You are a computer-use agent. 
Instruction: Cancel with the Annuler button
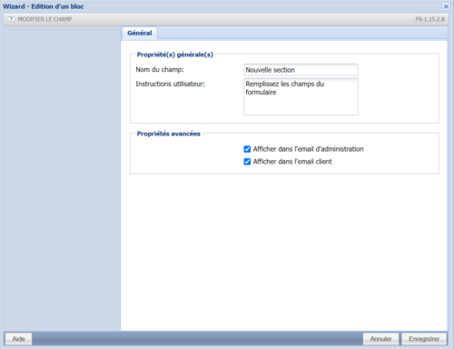point(381,339)
